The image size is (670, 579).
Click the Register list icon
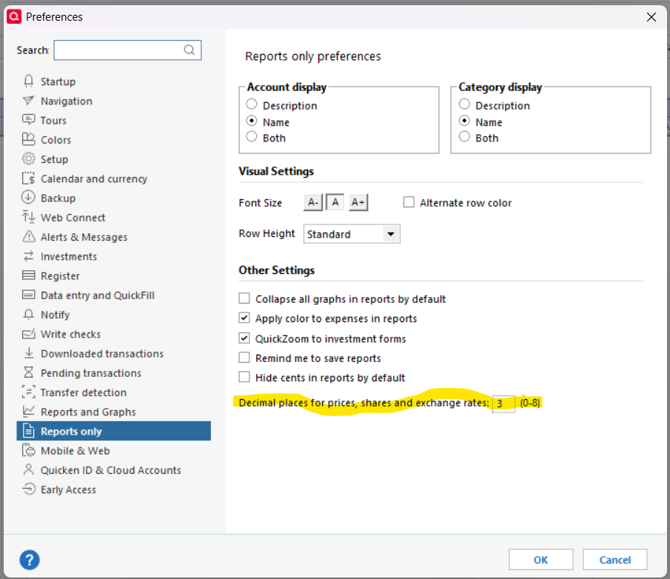pyautogui.click(x=28, y=275)
